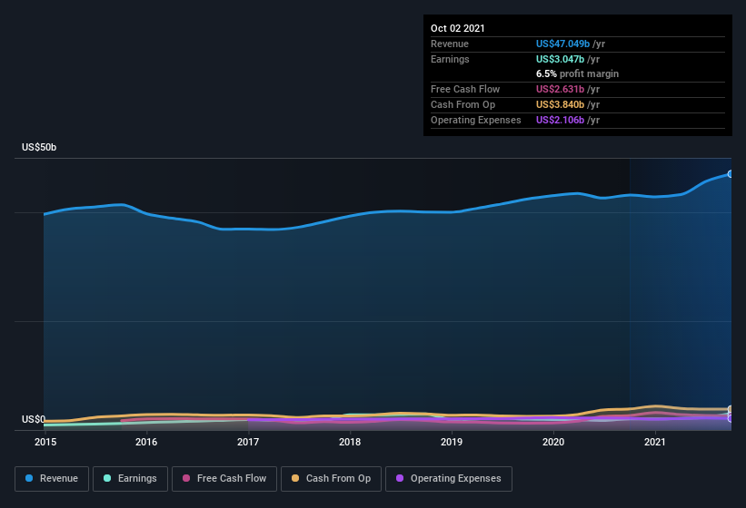This screenshot has height=508, width=746.
Task: Click the US$3.047b earnings value
Action: coord(560,59)
